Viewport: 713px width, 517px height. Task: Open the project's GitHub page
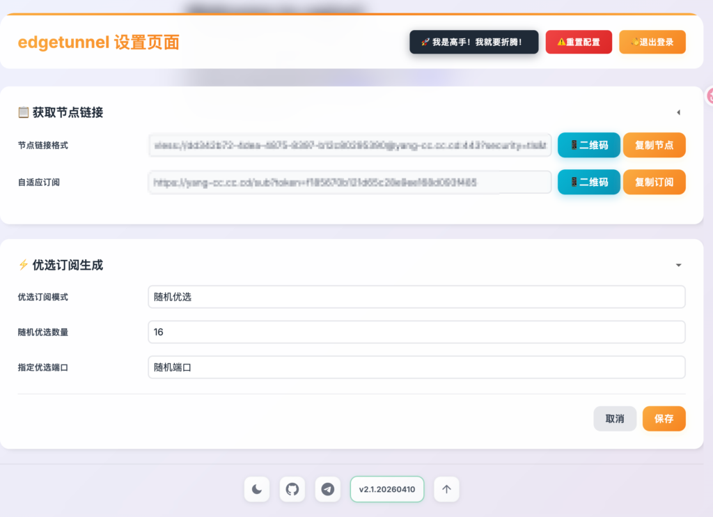(x=292, y=489)
